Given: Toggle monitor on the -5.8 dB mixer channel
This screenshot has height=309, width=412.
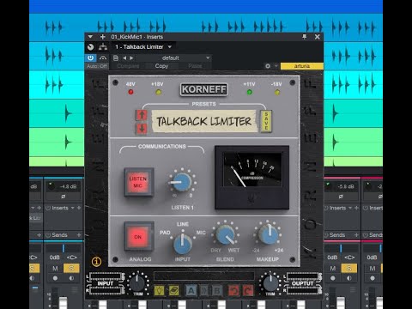Looking at the screenshot, I should coord(349,278).
